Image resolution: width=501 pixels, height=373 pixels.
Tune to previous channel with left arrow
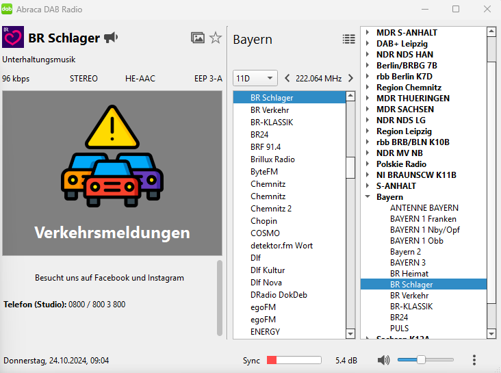point(287,78)
